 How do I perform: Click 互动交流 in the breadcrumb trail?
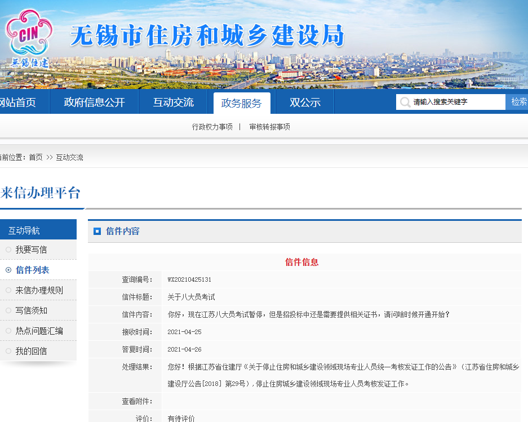tap(69, 157)
